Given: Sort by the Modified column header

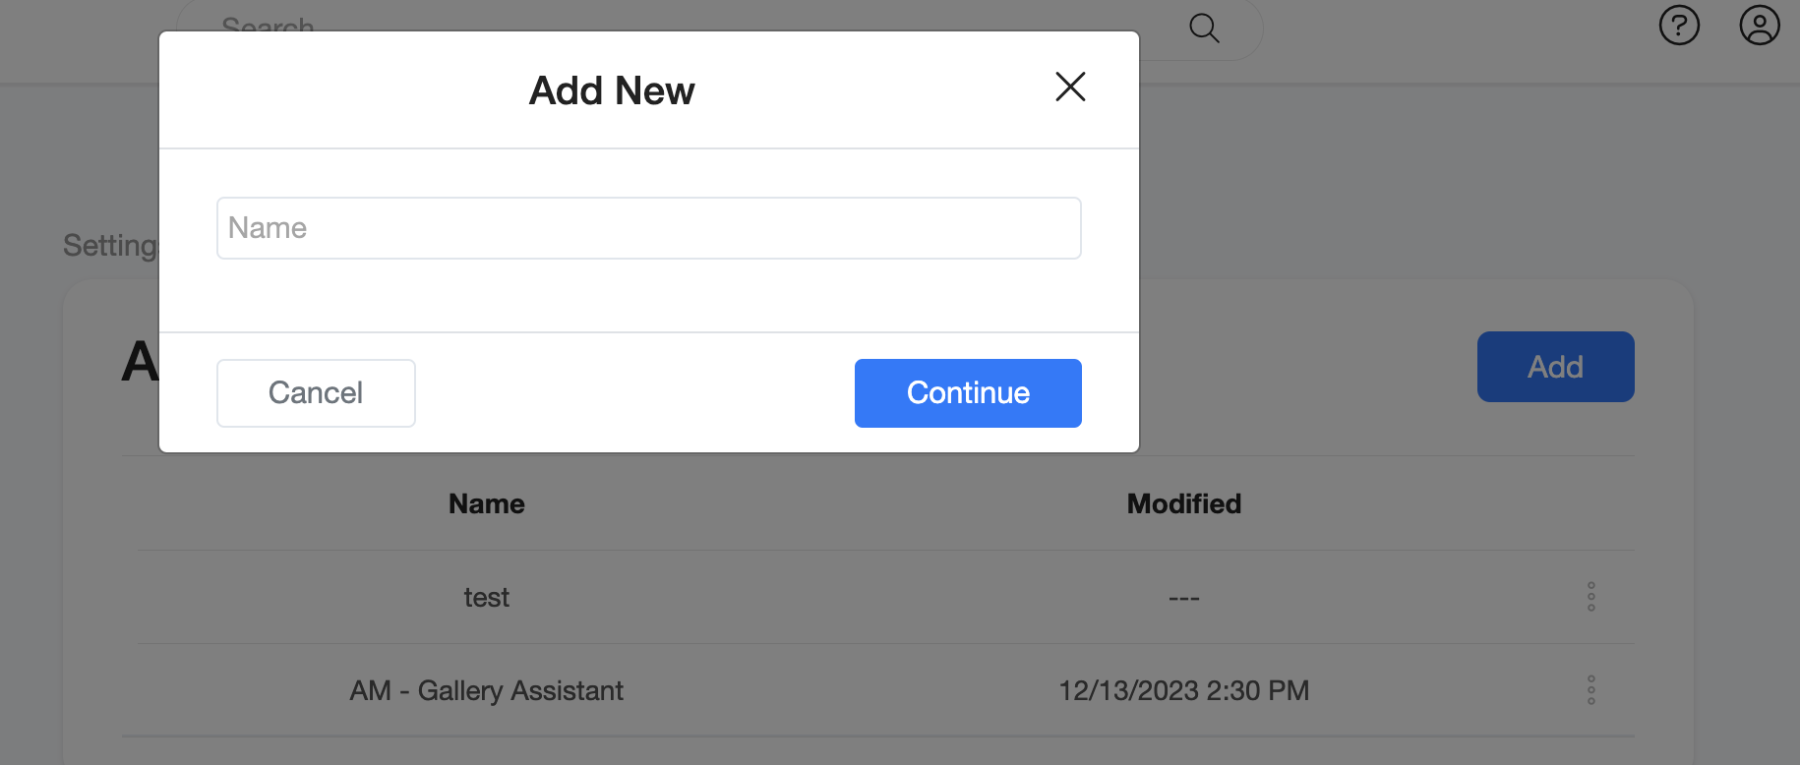Looking at the screenshot, I should click(1183, 504).
